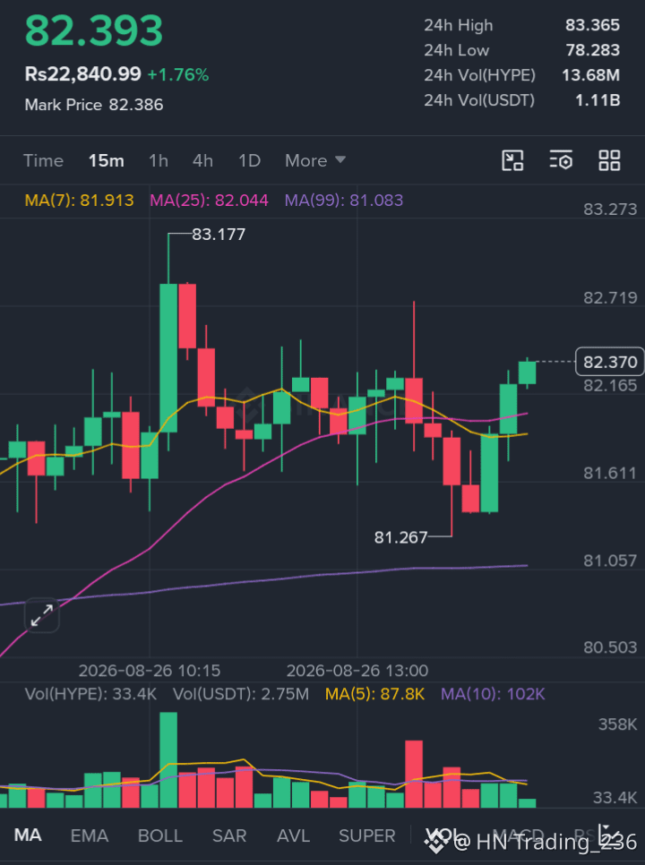Enable the SUPER indicator
Screen dimensions: 645x865
pos(367,835)
